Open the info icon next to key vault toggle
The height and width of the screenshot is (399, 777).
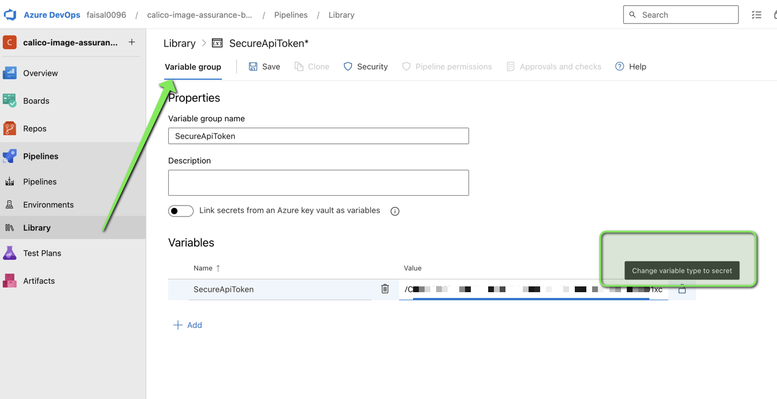tap(395, 211)
